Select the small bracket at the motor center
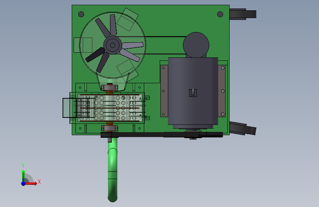This screenshot has width=319, height=207. pos(193,93)
